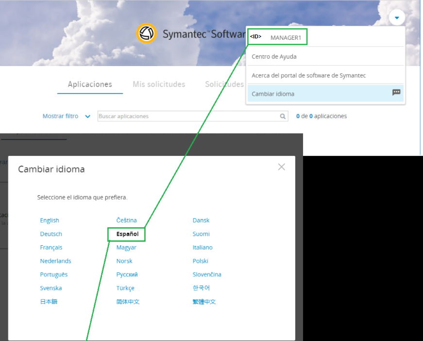
Task: Select 한국어 language
Action: (201, 288)
